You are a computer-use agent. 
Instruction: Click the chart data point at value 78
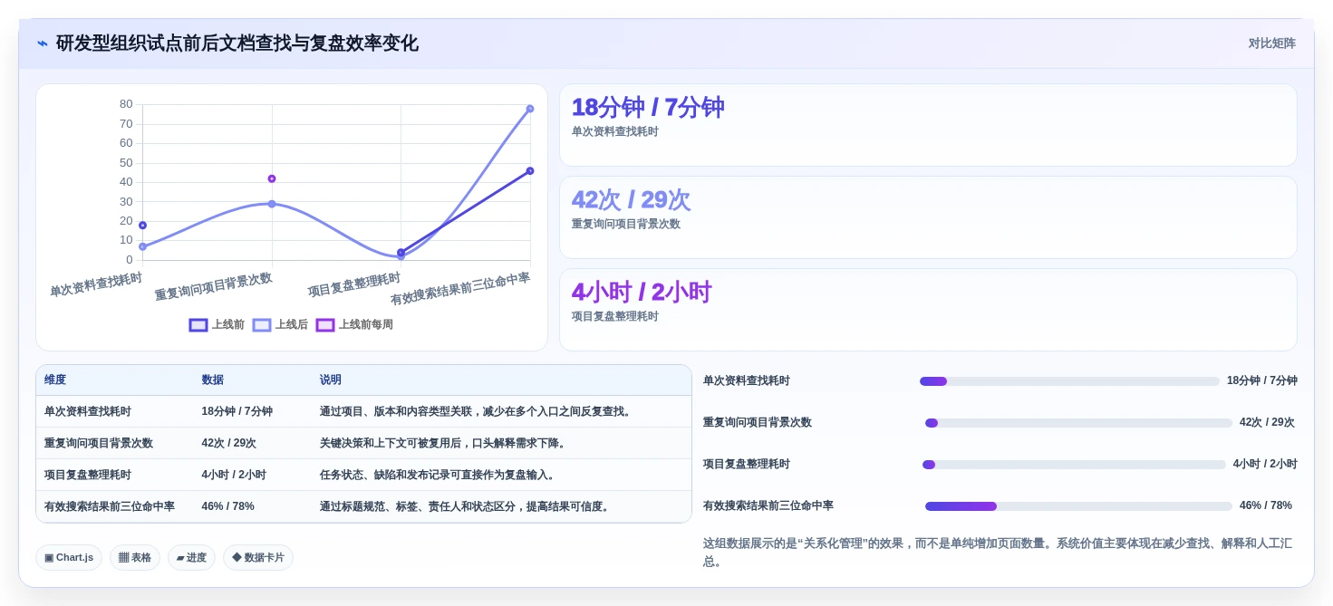pos(530,109)
